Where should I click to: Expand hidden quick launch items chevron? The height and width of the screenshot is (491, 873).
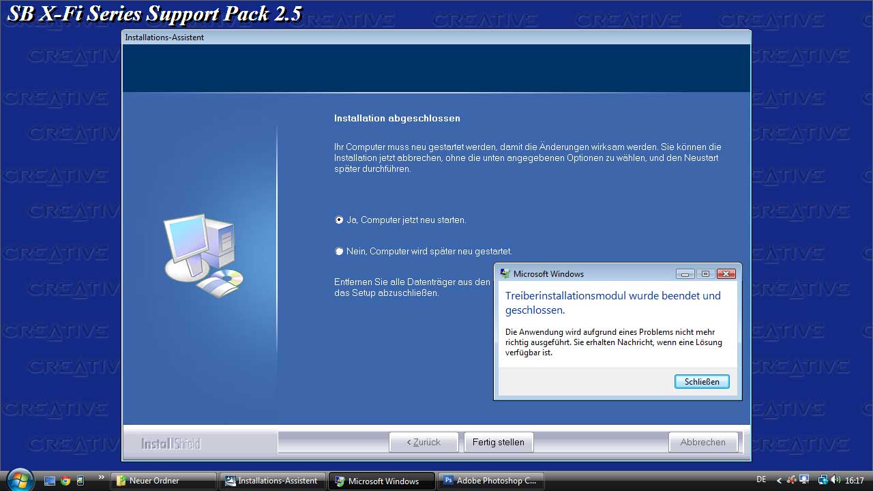102,477
